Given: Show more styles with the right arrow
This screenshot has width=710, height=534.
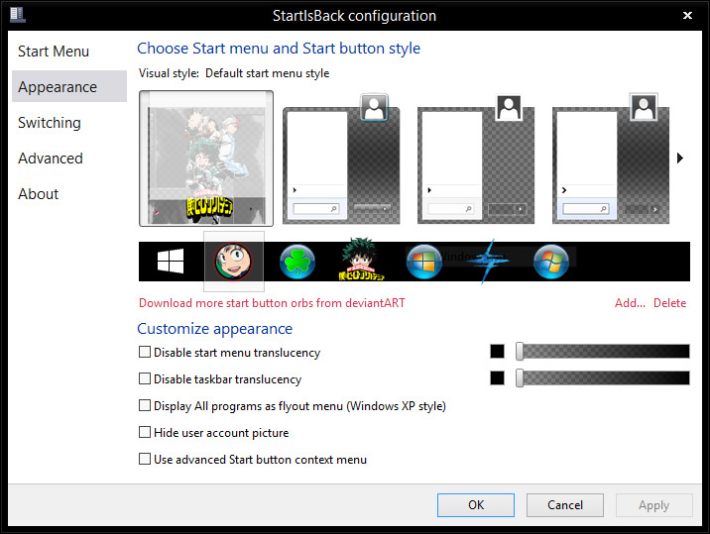Looking at the screenshot, I should coord(679,158).
